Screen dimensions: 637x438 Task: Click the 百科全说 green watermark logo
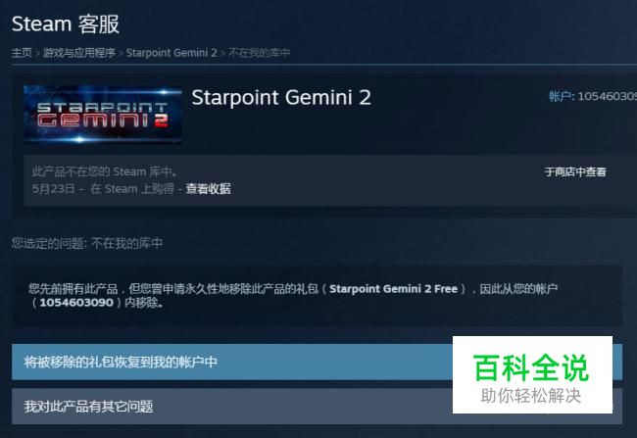click(x=531, y=367)
